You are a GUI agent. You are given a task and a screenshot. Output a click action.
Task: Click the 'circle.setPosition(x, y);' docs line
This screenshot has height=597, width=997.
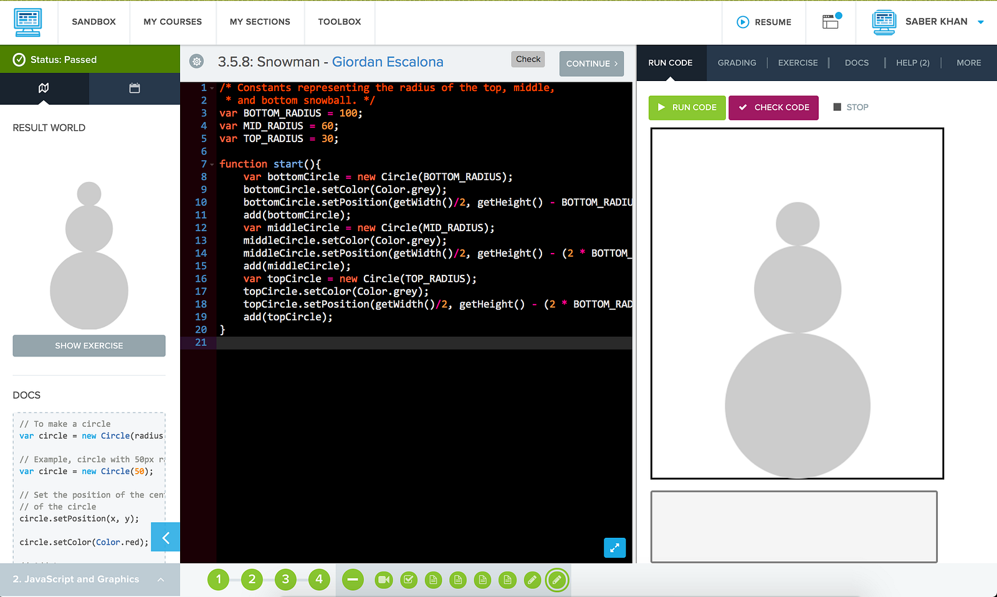tap(79, 518)
